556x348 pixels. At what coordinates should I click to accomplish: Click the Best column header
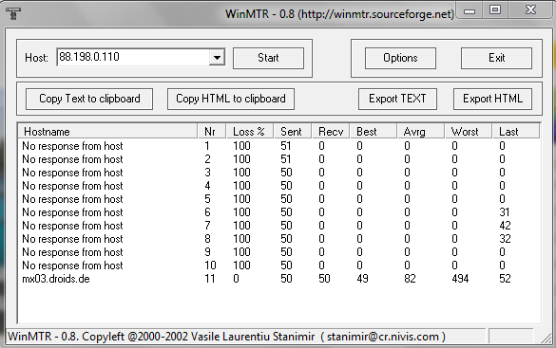click(x=374, y=132)
